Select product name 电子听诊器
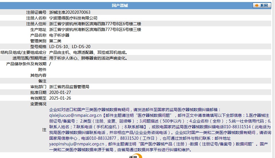275x158 pixels. coord(59,35)
